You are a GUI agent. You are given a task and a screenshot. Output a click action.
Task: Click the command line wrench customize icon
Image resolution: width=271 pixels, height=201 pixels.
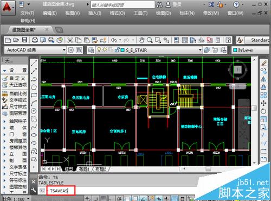pyautogui.click(x=34, y=190)
